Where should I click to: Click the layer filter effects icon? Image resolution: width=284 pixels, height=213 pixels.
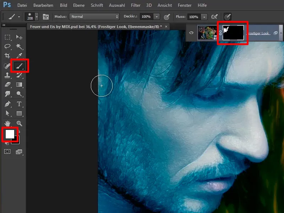click(275, 33)
